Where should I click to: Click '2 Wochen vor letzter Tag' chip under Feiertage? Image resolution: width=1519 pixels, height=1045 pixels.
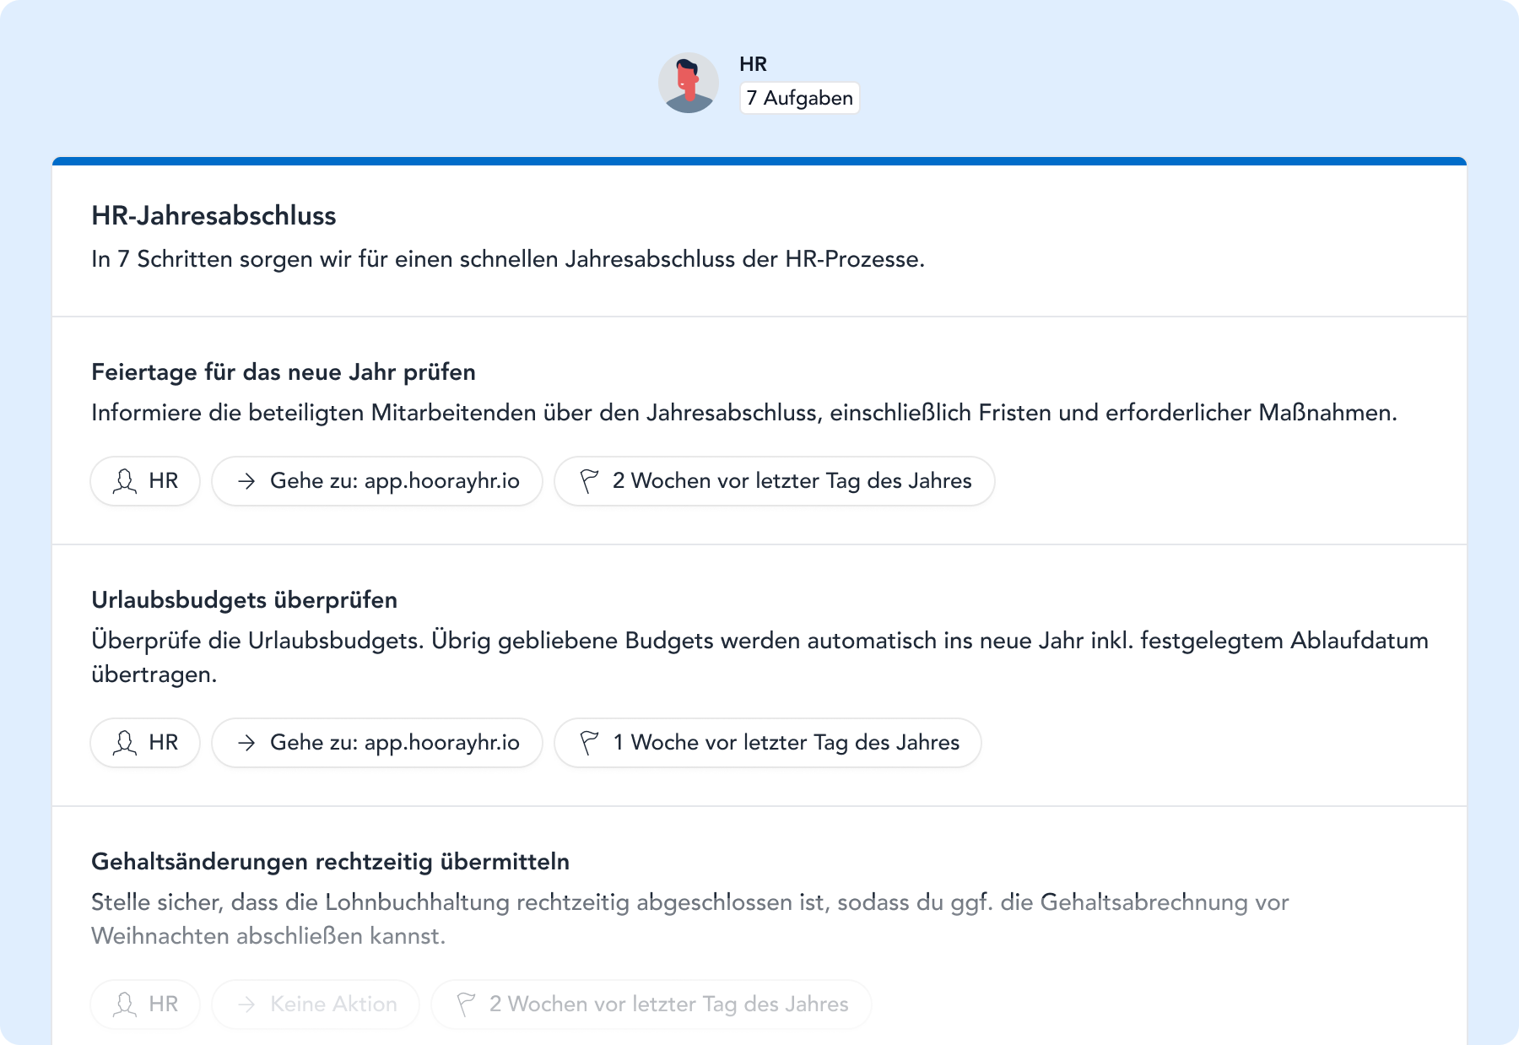775,481
